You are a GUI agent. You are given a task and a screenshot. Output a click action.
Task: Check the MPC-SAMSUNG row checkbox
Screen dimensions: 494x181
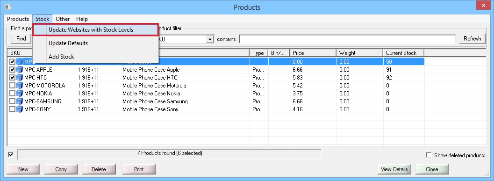12,101
